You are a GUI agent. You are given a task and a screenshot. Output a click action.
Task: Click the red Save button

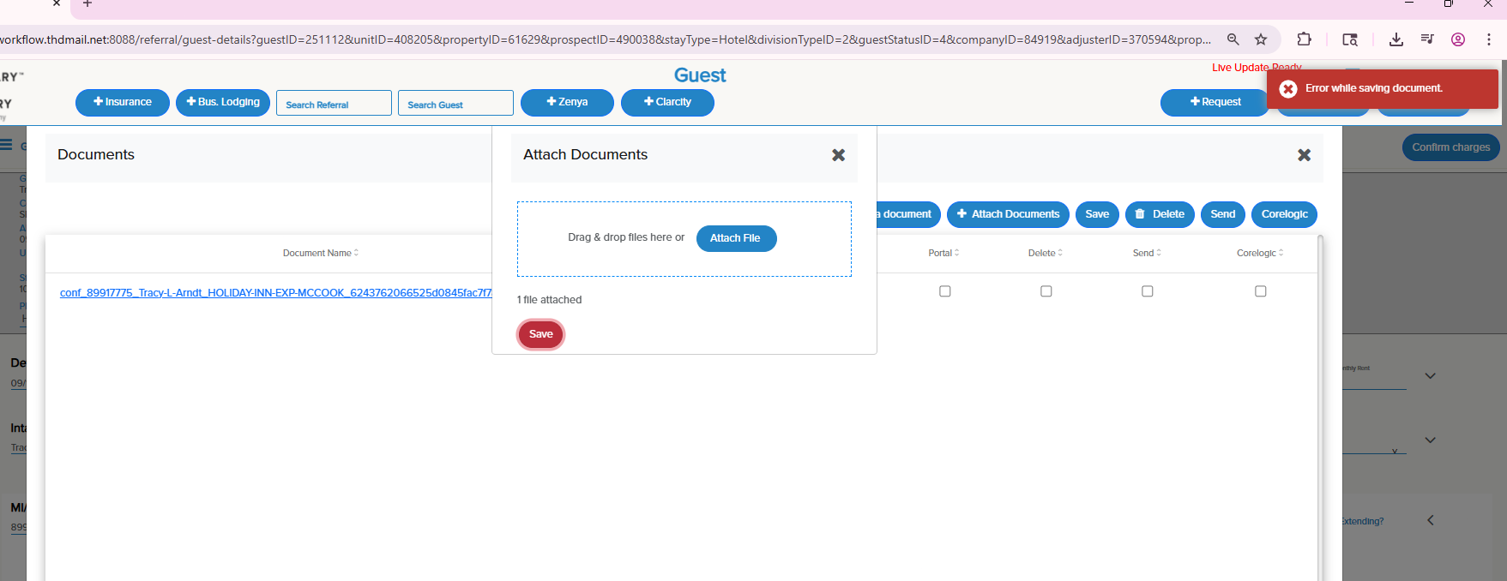pyautogui.click(x=540, y=334)
